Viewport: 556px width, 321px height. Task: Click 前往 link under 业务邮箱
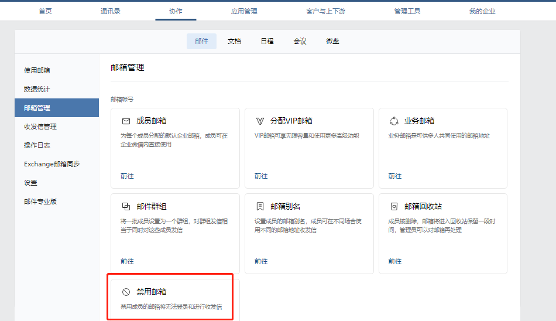pos(395,176)
